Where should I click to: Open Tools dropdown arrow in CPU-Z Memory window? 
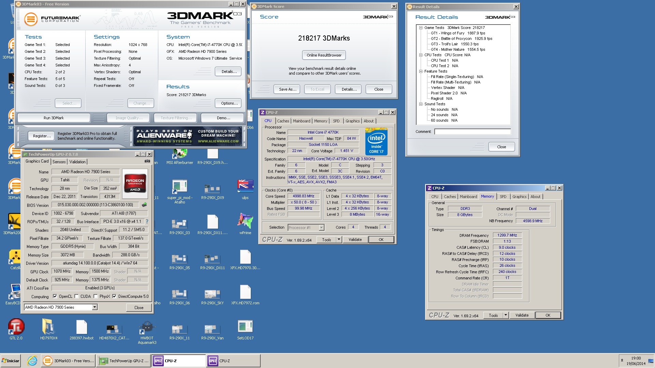pyautogui.click(x=506, y=315)
